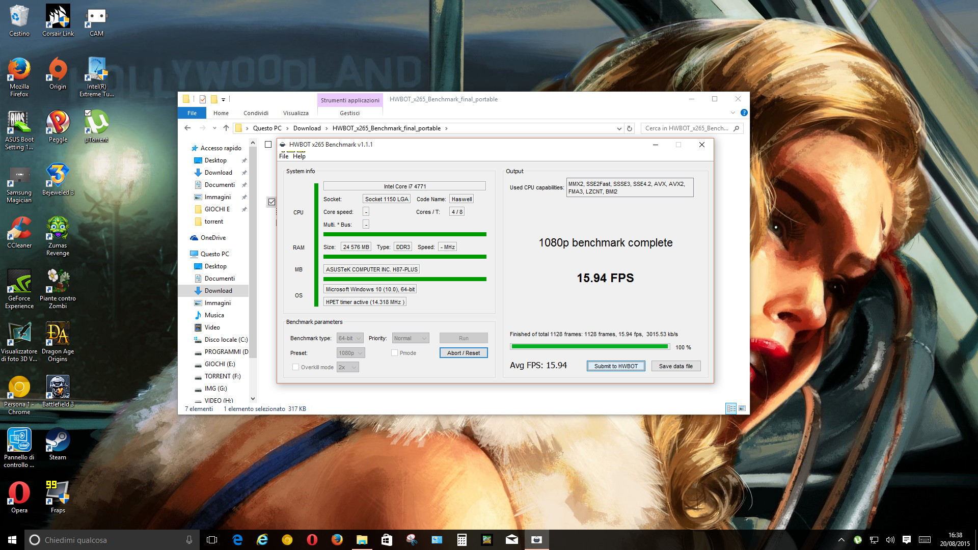Open Bejeweled 3 desktop icon
The image size is (978, 550).
(58, 180)
